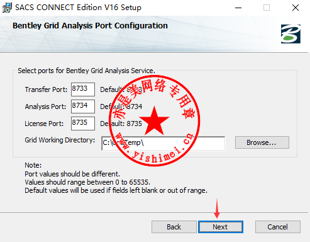This screenshot has height=242, width=310.
Task: Click 'Transfer Port:' label
Action: 46,89
